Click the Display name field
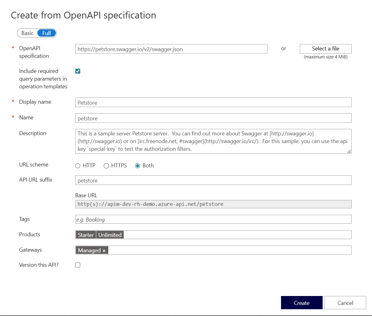The width and height of the screenshot is (372, 316). (x=213, y=102)
